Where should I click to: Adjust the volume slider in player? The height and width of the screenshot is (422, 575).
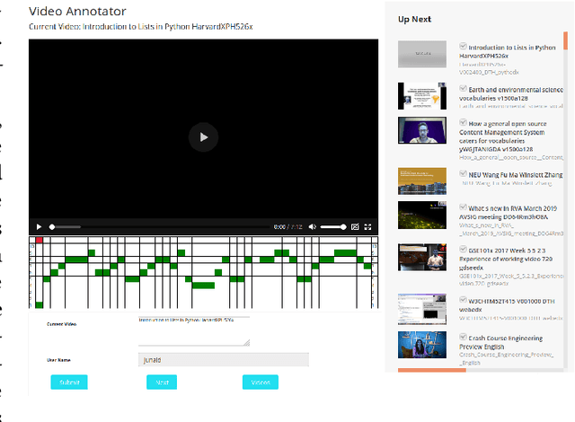coord(333,227)
